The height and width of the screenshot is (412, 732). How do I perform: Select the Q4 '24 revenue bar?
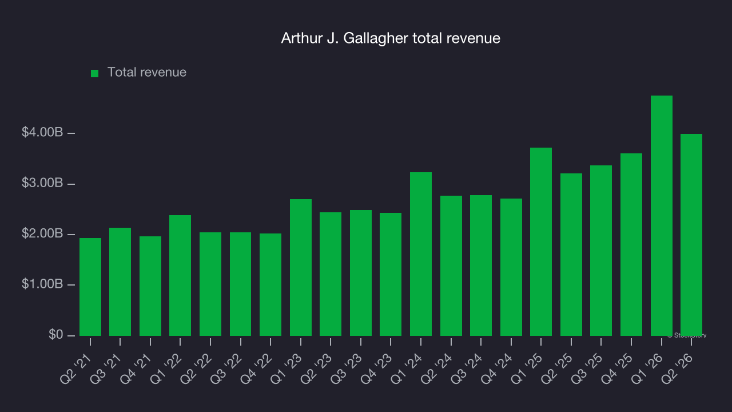coord(511,267)
